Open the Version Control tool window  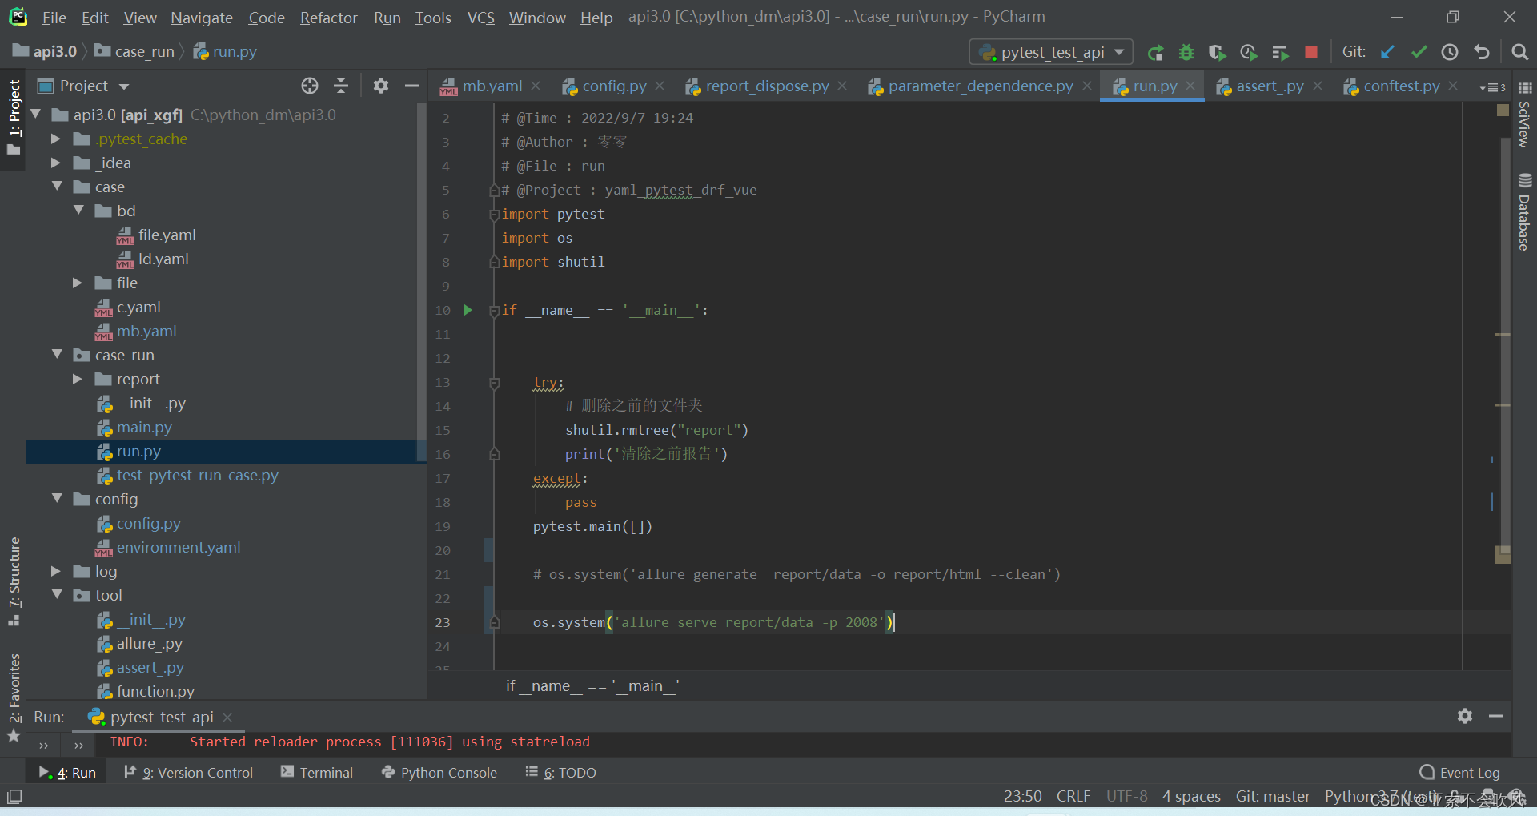(x=189, y=773)
